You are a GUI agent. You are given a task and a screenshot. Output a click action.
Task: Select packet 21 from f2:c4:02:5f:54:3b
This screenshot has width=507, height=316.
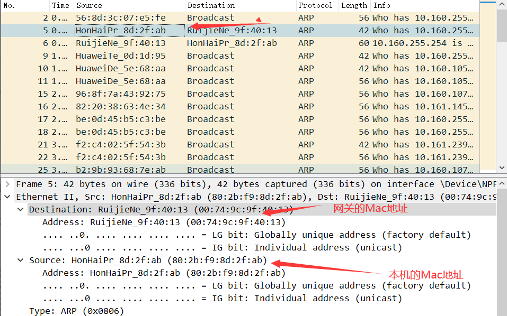[240, 145]
